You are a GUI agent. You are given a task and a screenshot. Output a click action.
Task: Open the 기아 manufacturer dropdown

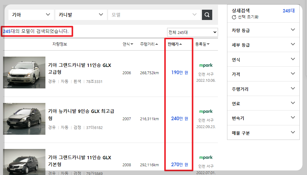(x=31, y=15)
